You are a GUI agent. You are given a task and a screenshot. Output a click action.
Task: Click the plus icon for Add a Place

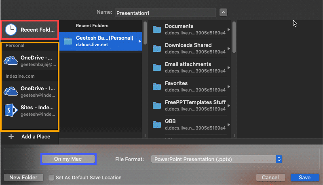11,136
